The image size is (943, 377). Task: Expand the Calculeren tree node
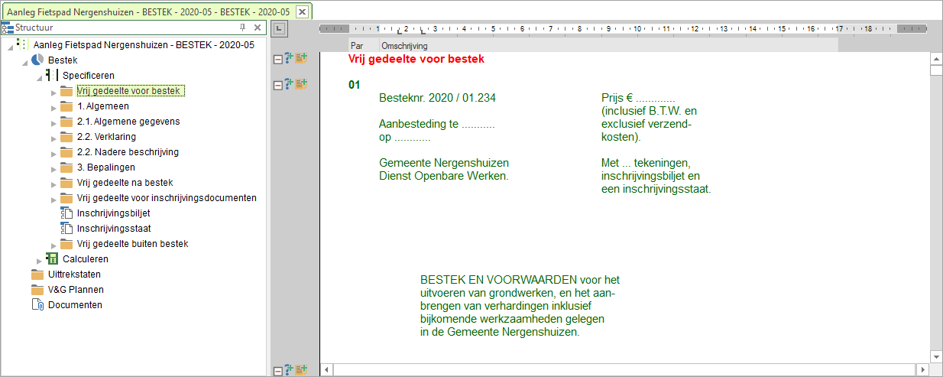[39, 261]
